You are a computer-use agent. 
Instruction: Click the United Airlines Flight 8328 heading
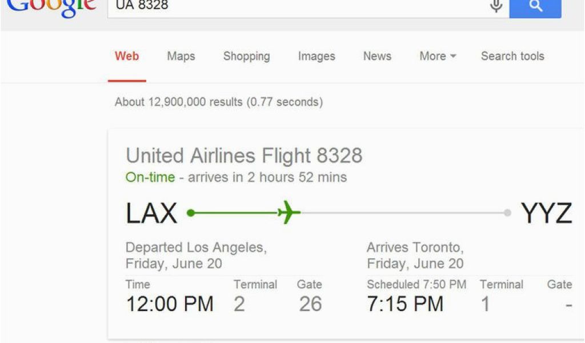click(x=244, y=155)
